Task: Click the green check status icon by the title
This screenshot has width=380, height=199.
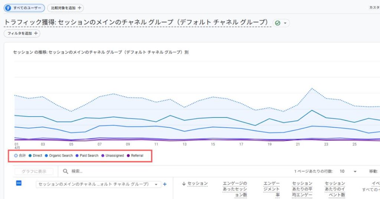Action: point(278,23)
